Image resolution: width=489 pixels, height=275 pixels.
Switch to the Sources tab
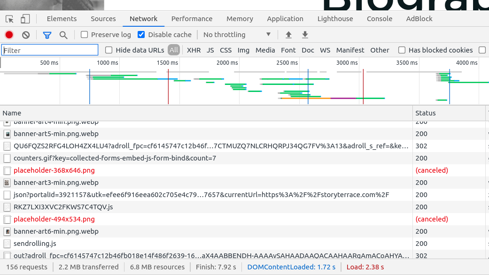tap(103, 19)
